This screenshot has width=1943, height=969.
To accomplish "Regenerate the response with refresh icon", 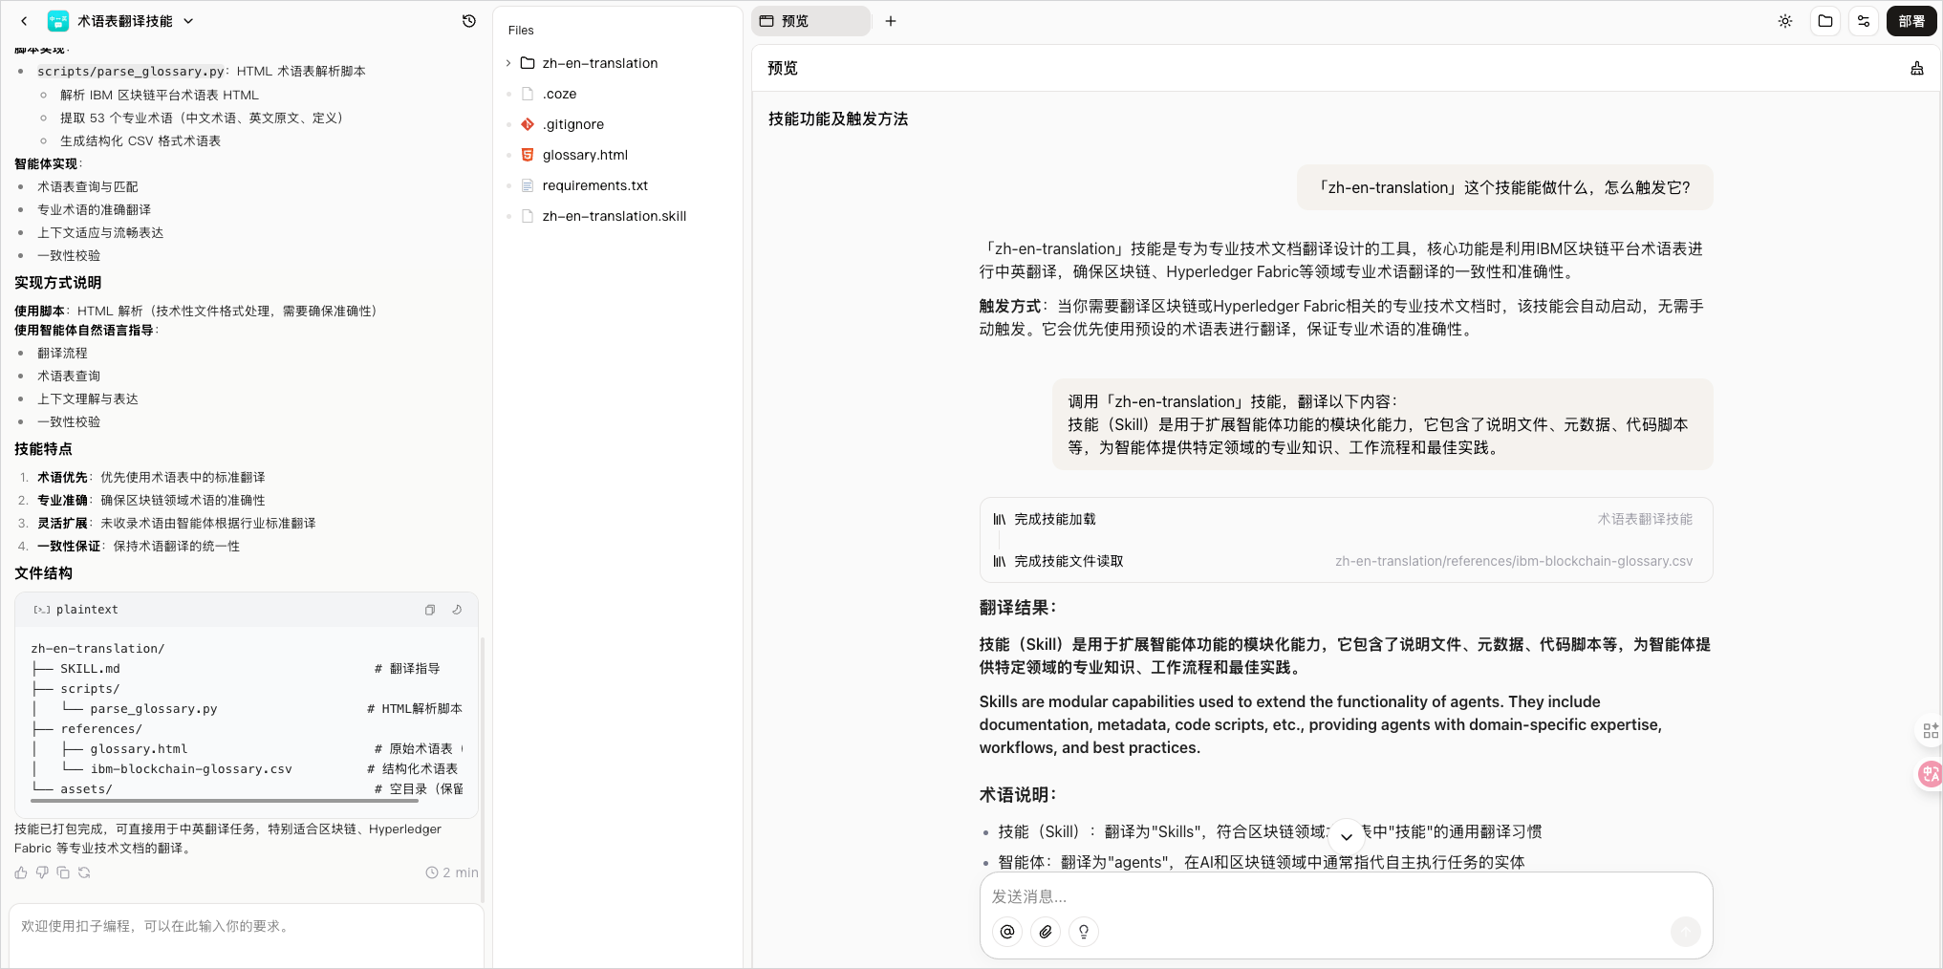I will pos(84,872).
